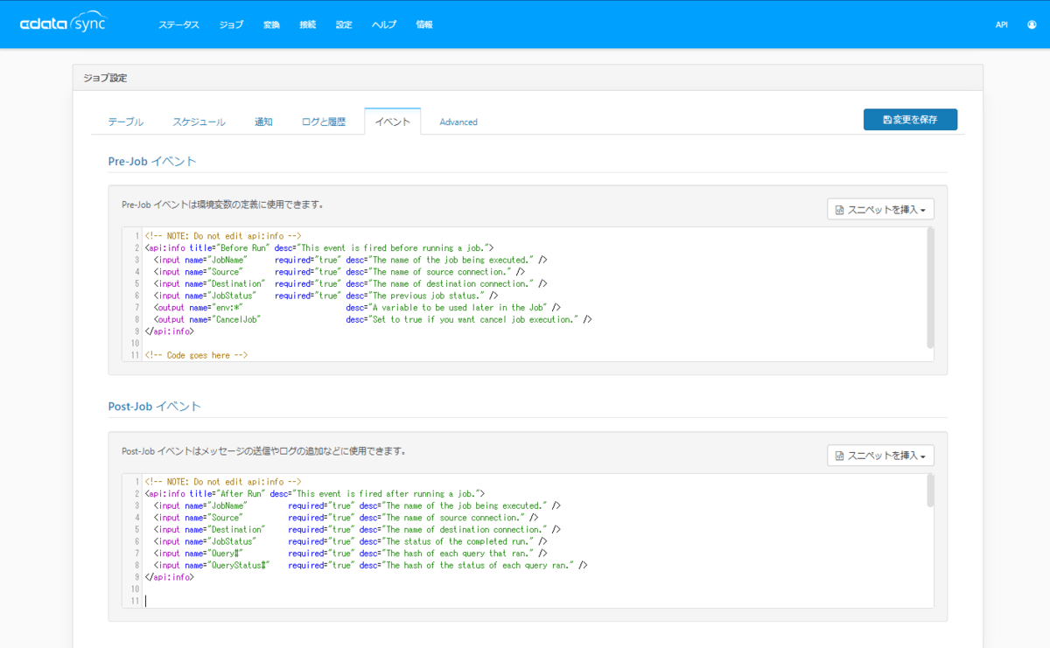Switch to the テーブル tab
Viewport: 1050px width, 648px height.
pos(125,122)
